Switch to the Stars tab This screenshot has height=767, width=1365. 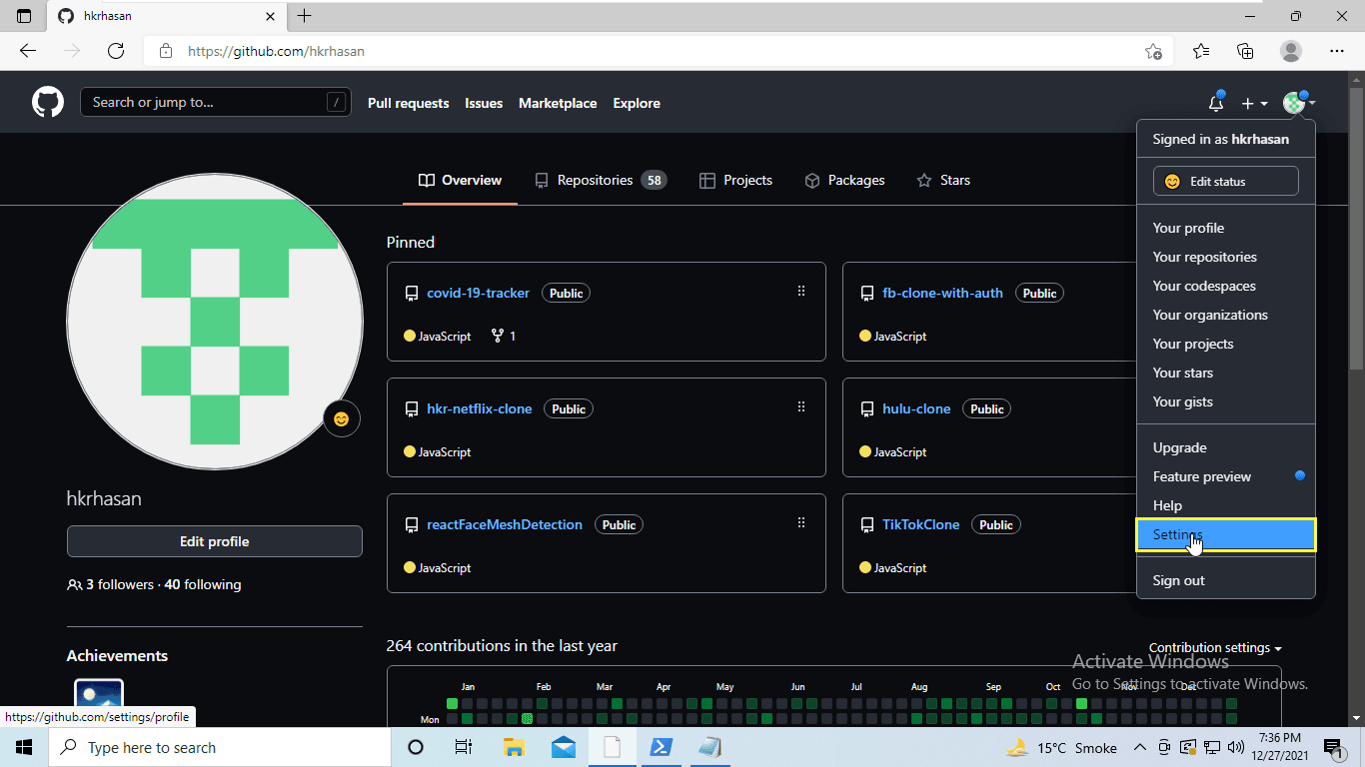point(943,181)
